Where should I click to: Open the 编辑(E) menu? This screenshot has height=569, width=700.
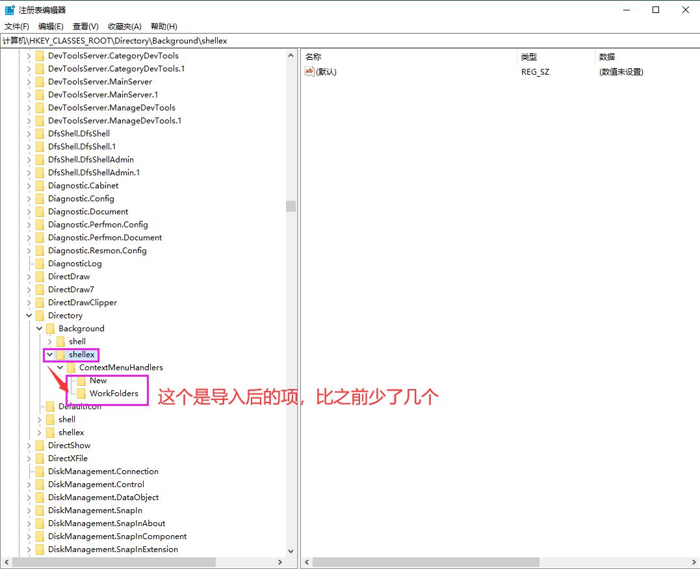51,27
